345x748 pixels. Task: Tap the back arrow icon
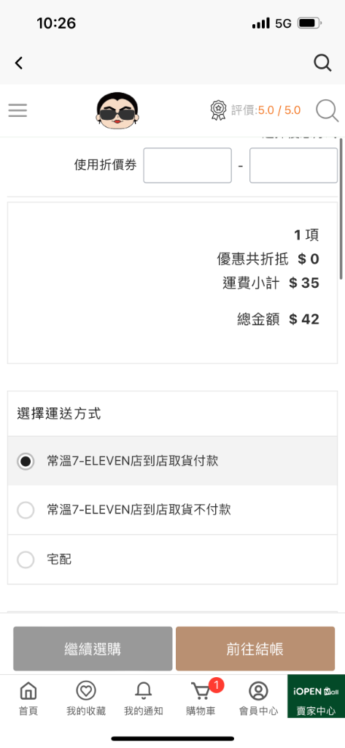coord(18,63)
